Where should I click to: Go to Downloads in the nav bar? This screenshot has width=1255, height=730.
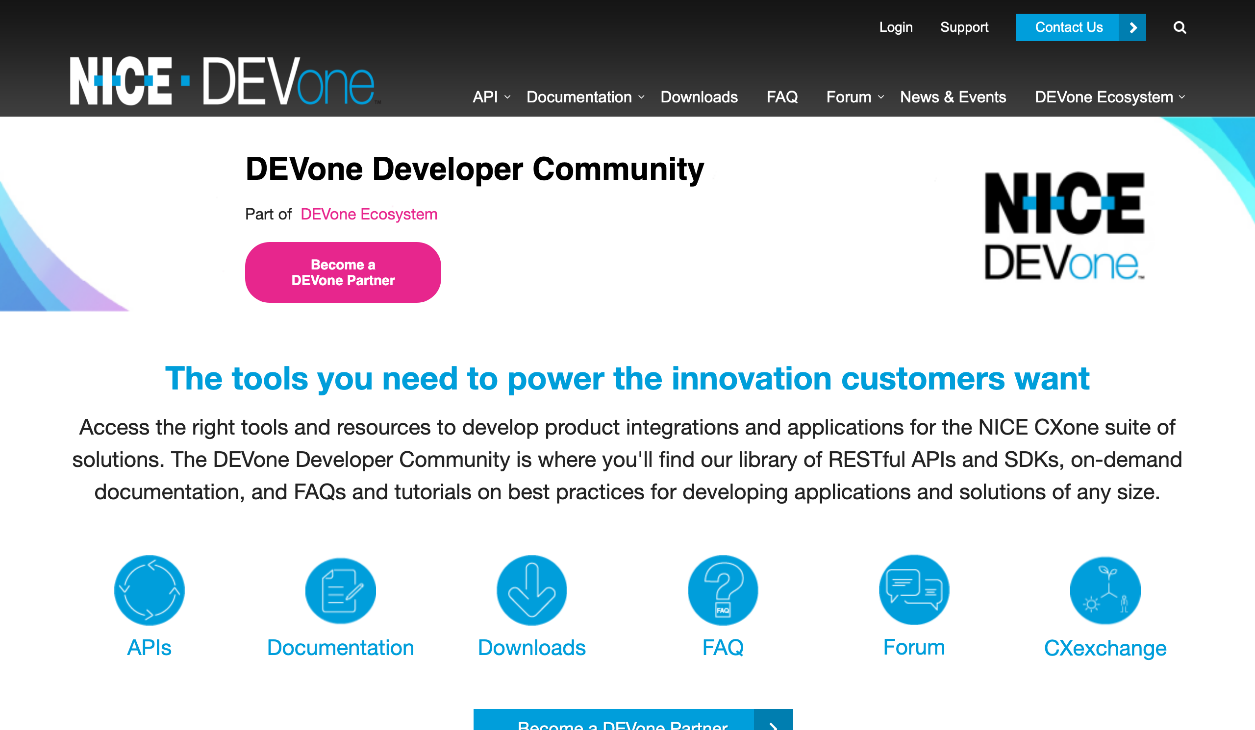[699, 97]
